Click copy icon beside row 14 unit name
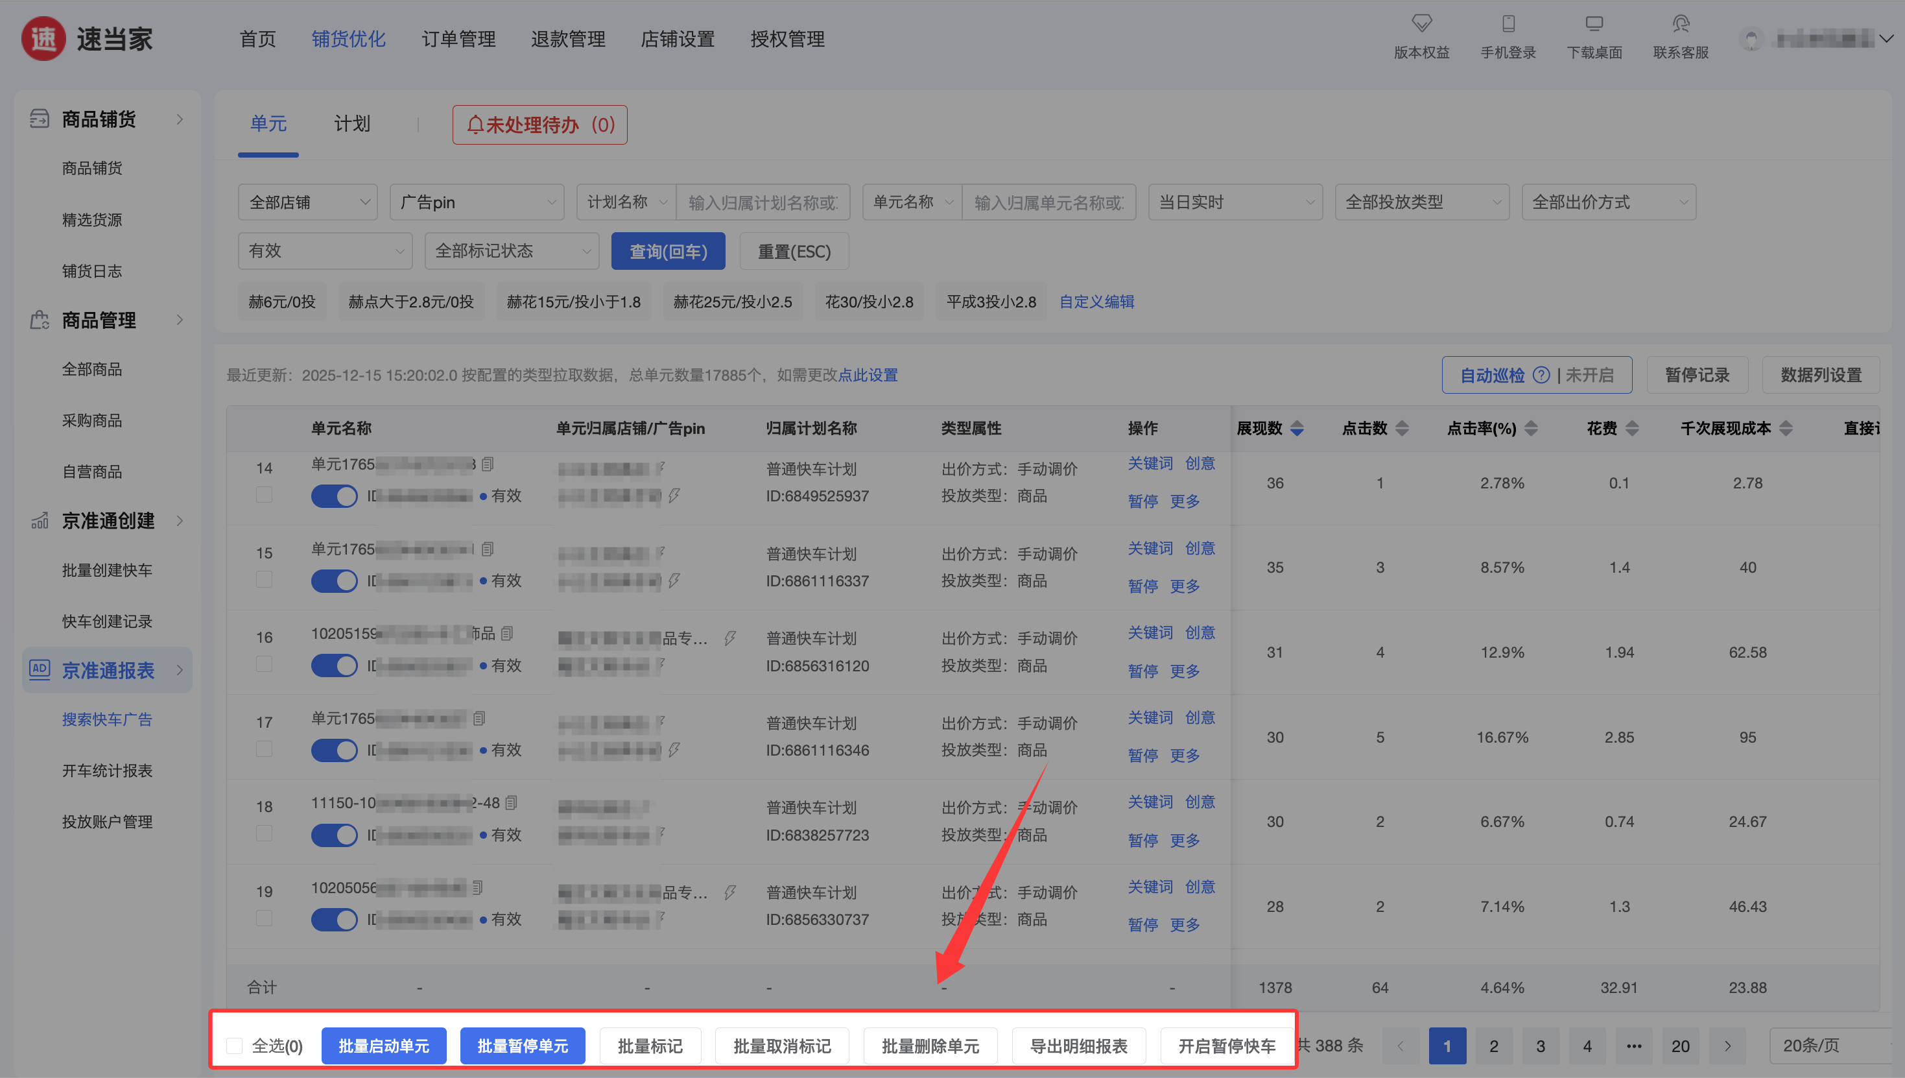The width and height of the screenshot is (1905, 1078). click(x=488, y=464)
